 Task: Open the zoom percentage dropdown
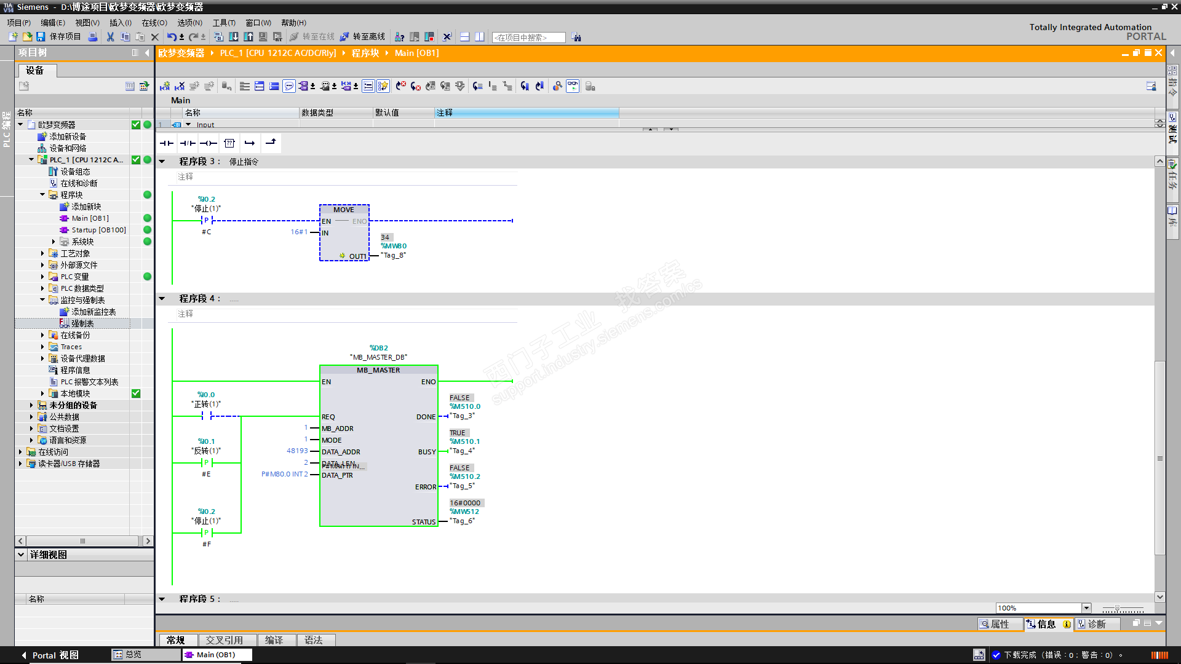pos(1086,608)
